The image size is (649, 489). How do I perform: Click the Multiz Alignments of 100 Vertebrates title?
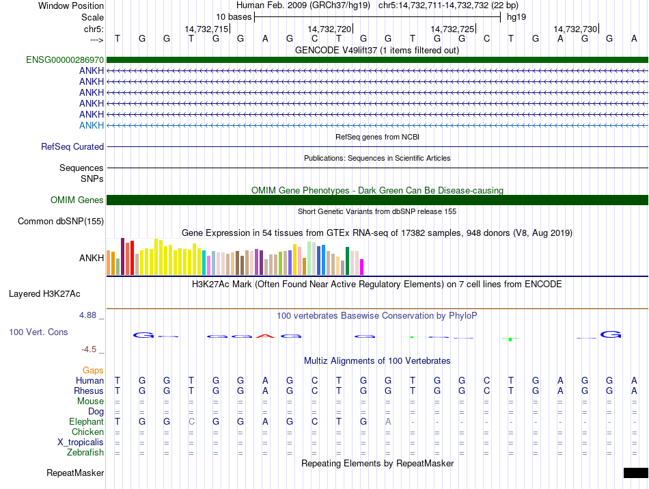377,360
